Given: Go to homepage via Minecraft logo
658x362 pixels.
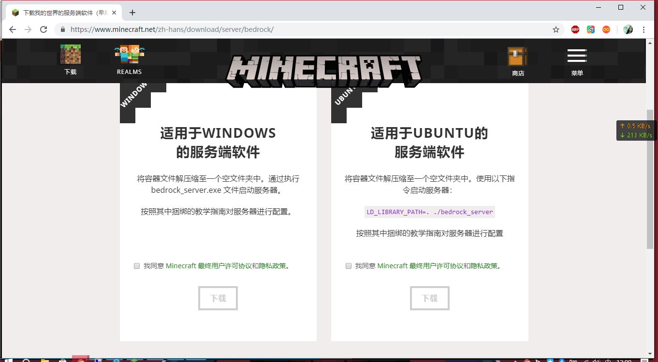Looking at the screenshot, I should (323, 71).
